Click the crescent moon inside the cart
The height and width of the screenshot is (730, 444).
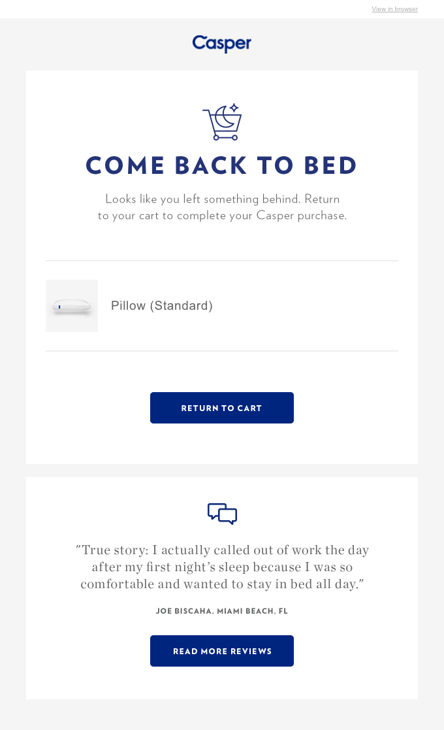pos(227,116)
